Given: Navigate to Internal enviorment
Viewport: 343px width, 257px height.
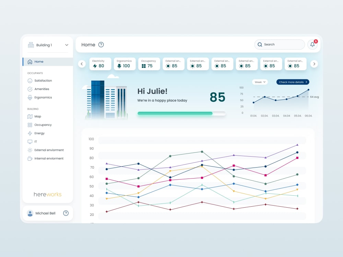Looking at the screenshot, I should (48, 158).
